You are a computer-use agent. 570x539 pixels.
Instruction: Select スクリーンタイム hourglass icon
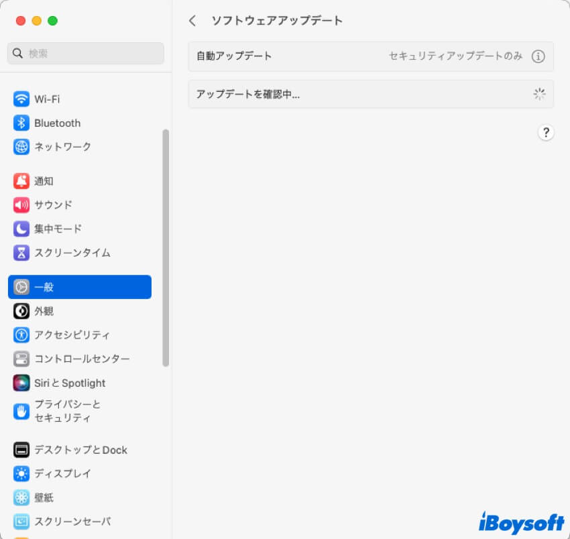click(21, 253)
